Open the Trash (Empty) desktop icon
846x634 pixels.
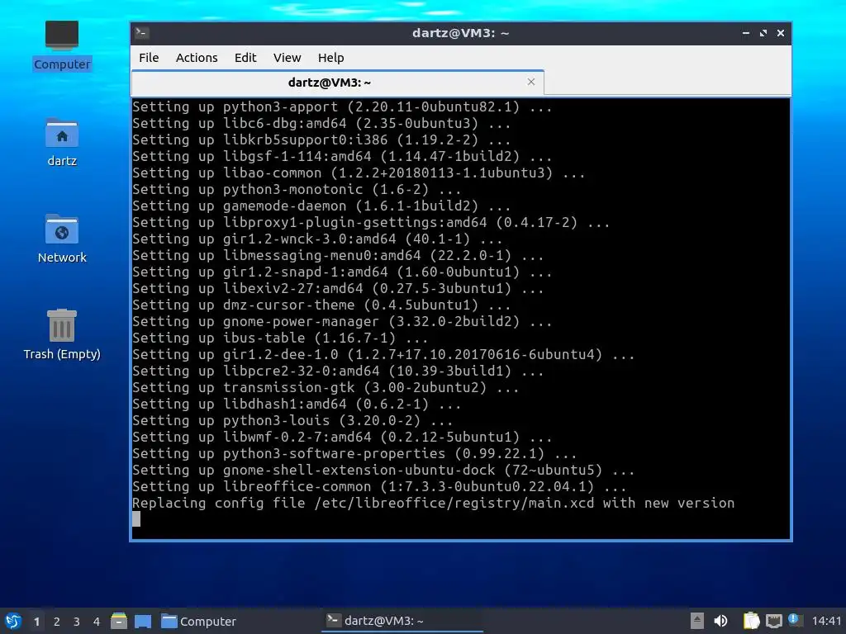pyautogui.click(x=61, y=335)
